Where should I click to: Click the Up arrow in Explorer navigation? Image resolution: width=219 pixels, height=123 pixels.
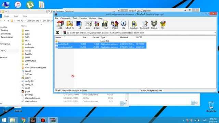pyautogui.click(x=8, y=20)
